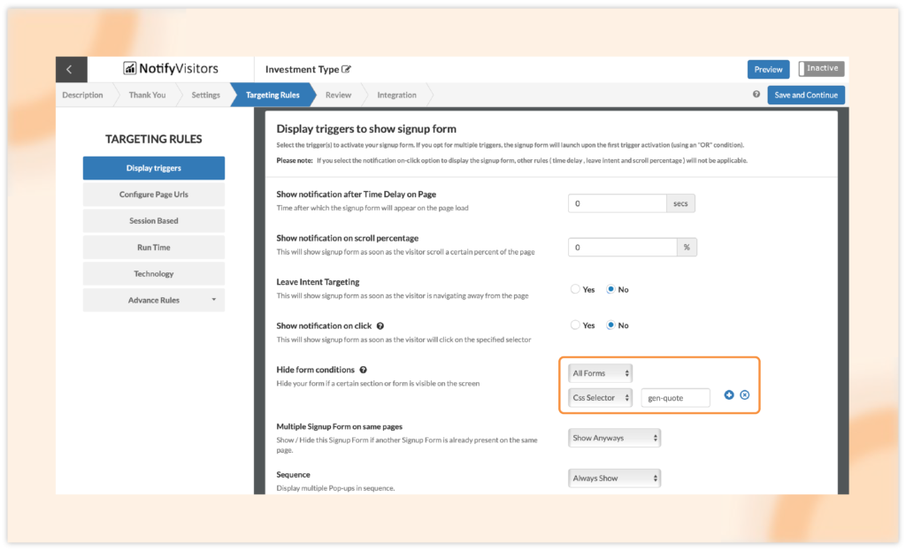Switch to the Description step tab
The height and width of the screenshot is (551, 906).
82,95
